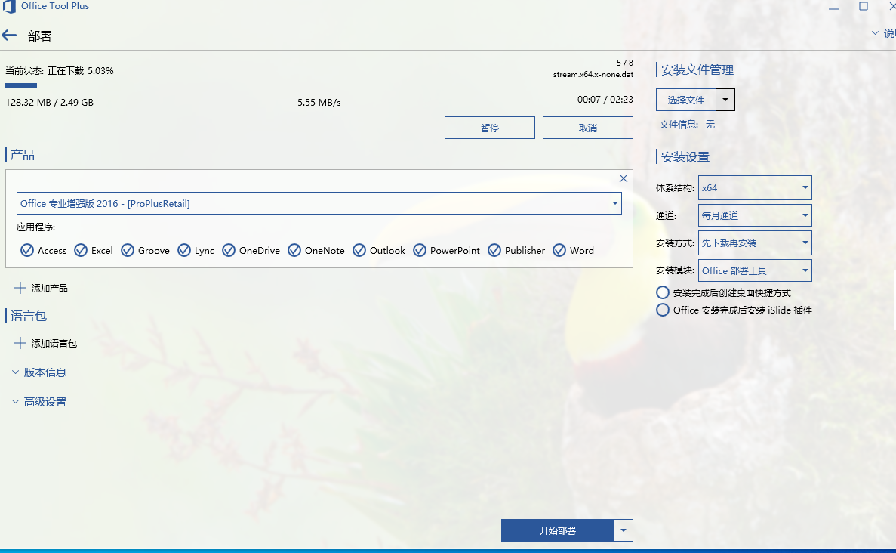Image resolution: width=896 pixels, height=553 pixels.
Task: Deselect the Word application icon
Action: tap(559, 250)
